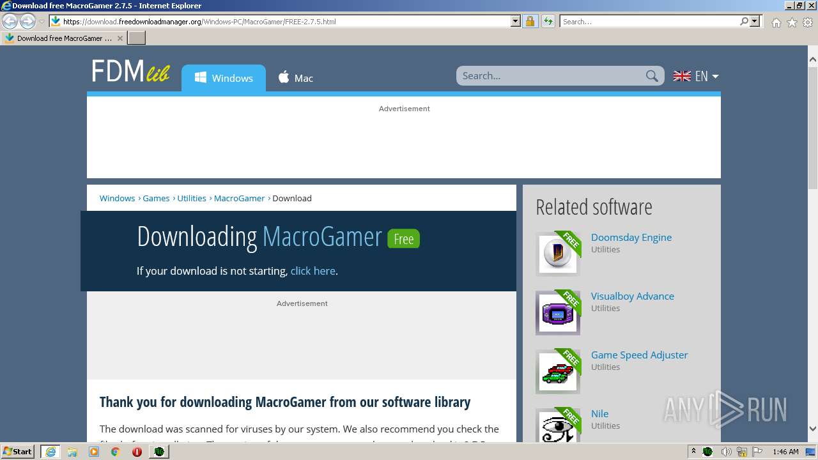Open a new blank tab
Image resolution: width=818 pixels, height=460 pixels.
pos(137,38)
